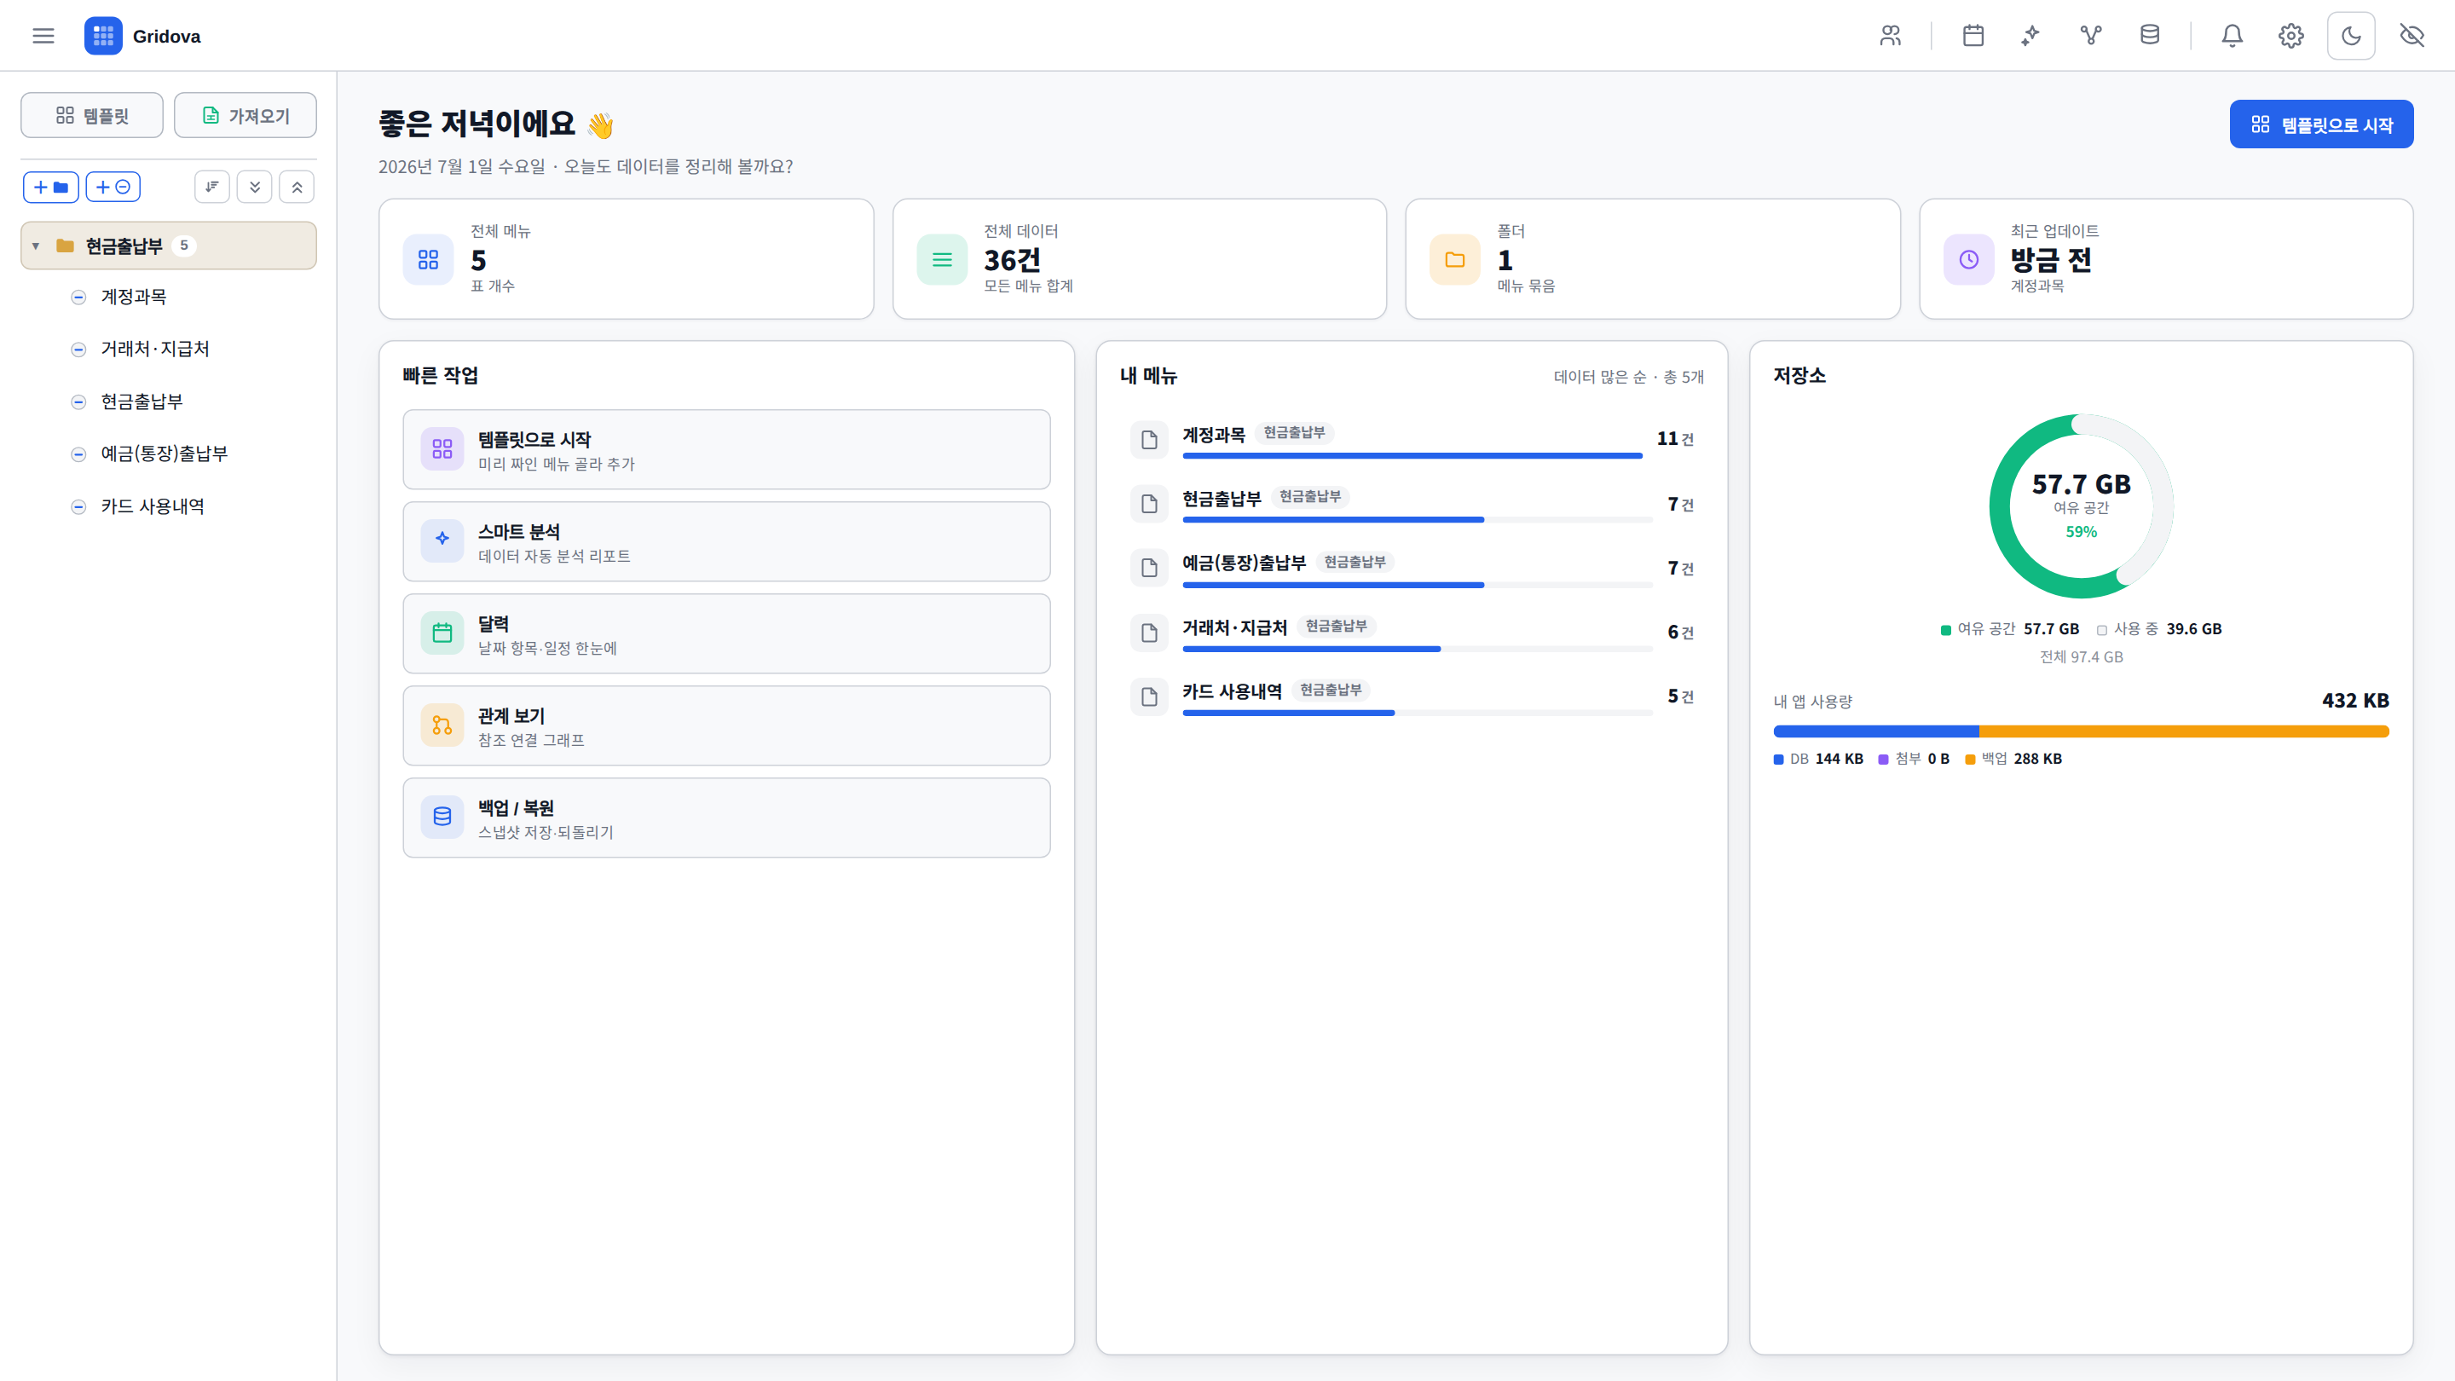This screenshot has width=2455, height=1381.
Task: Click the 최근 업데이트 clock icon
Action: pos(1969,259)
